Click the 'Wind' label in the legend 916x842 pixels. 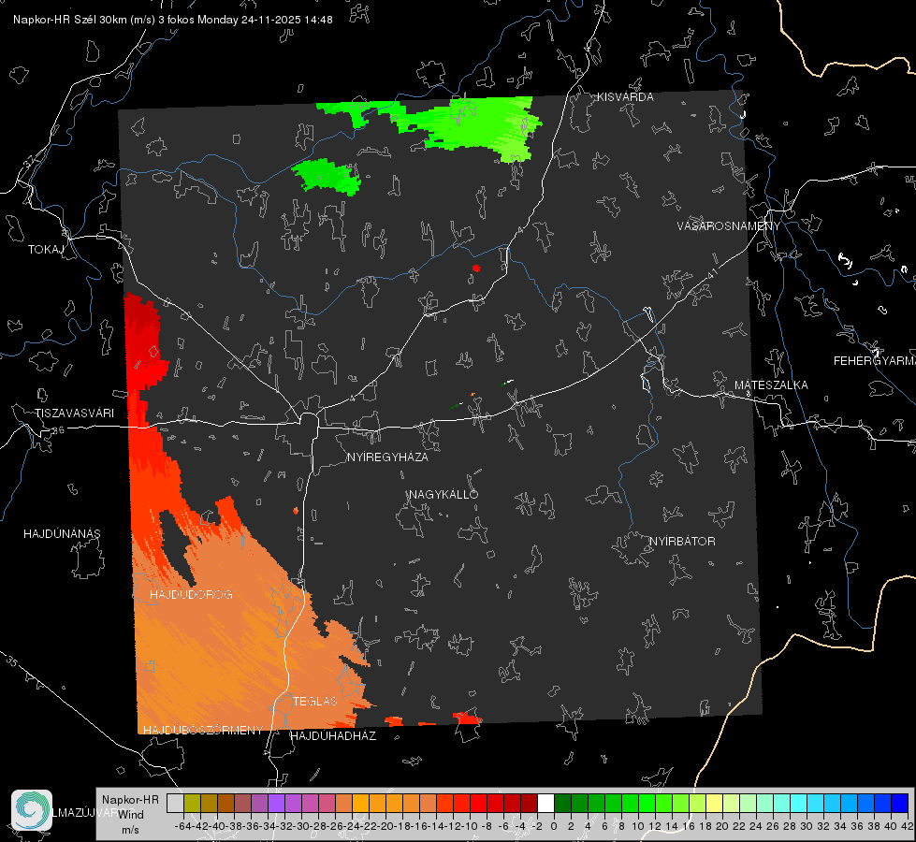click(x=131, y=815)
